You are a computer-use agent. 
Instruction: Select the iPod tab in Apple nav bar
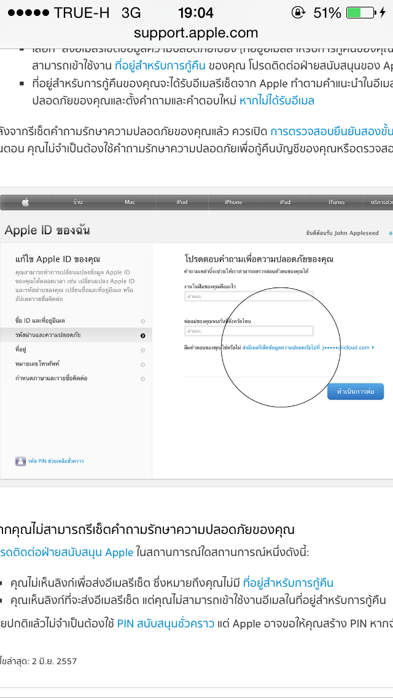coord(182,202)
